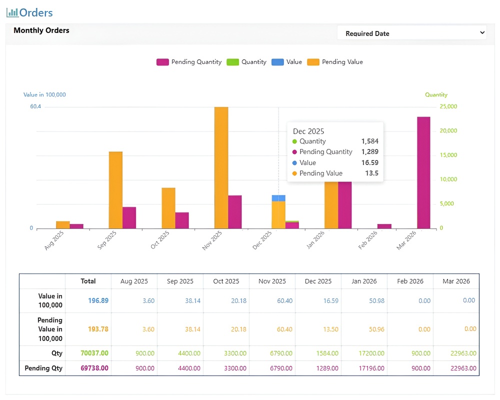
Task: Select the Sep 2025 orange bar
Action: 115,190
